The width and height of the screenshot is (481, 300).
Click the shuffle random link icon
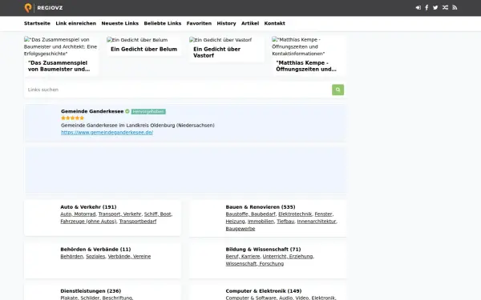click(x=445, y=8)
